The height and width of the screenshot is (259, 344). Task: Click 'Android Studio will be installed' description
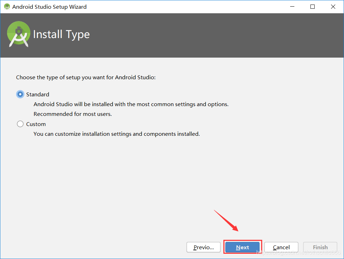point(131,104)
